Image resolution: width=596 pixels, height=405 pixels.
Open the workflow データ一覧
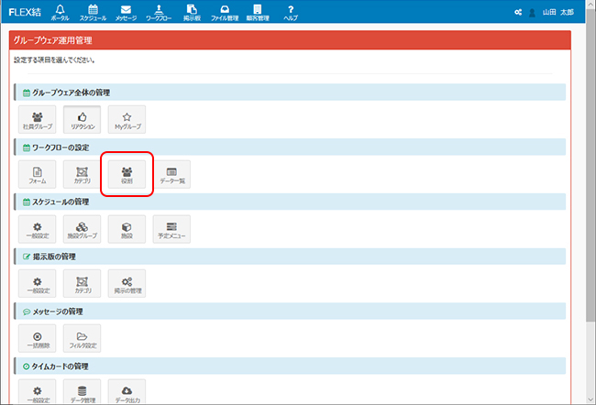[171, 174]
